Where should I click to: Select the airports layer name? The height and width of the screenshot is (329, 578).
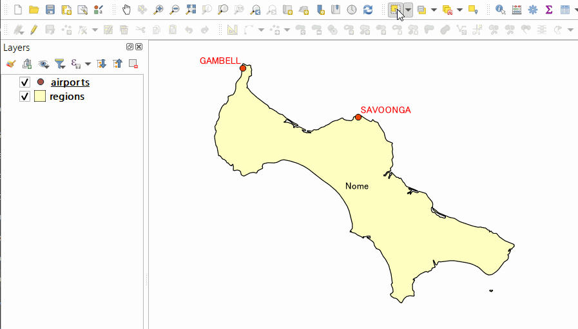70,82
